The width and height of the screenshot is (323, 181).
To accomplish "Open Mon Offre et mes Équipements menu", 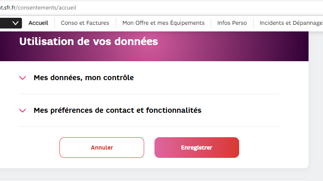I will click(x=163, y=23).
